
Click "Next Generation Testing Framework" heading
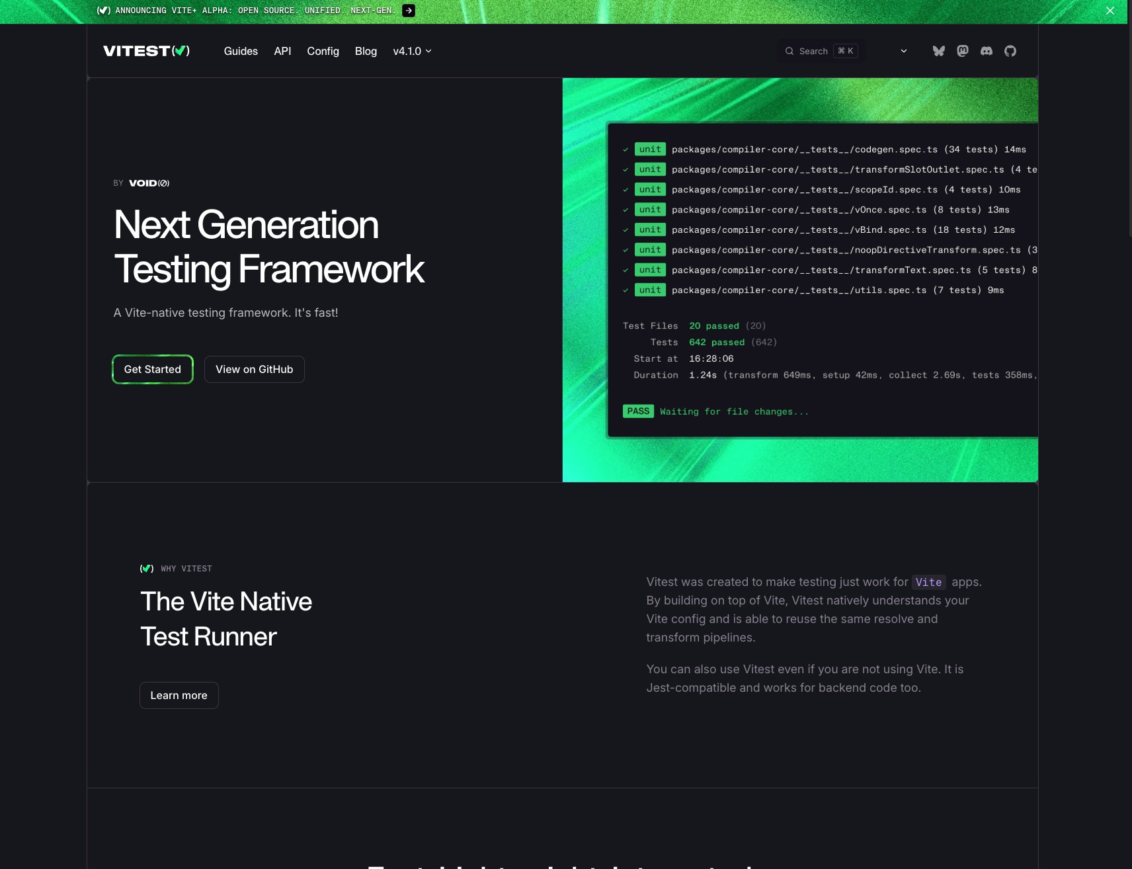click(x=269, y=247)
